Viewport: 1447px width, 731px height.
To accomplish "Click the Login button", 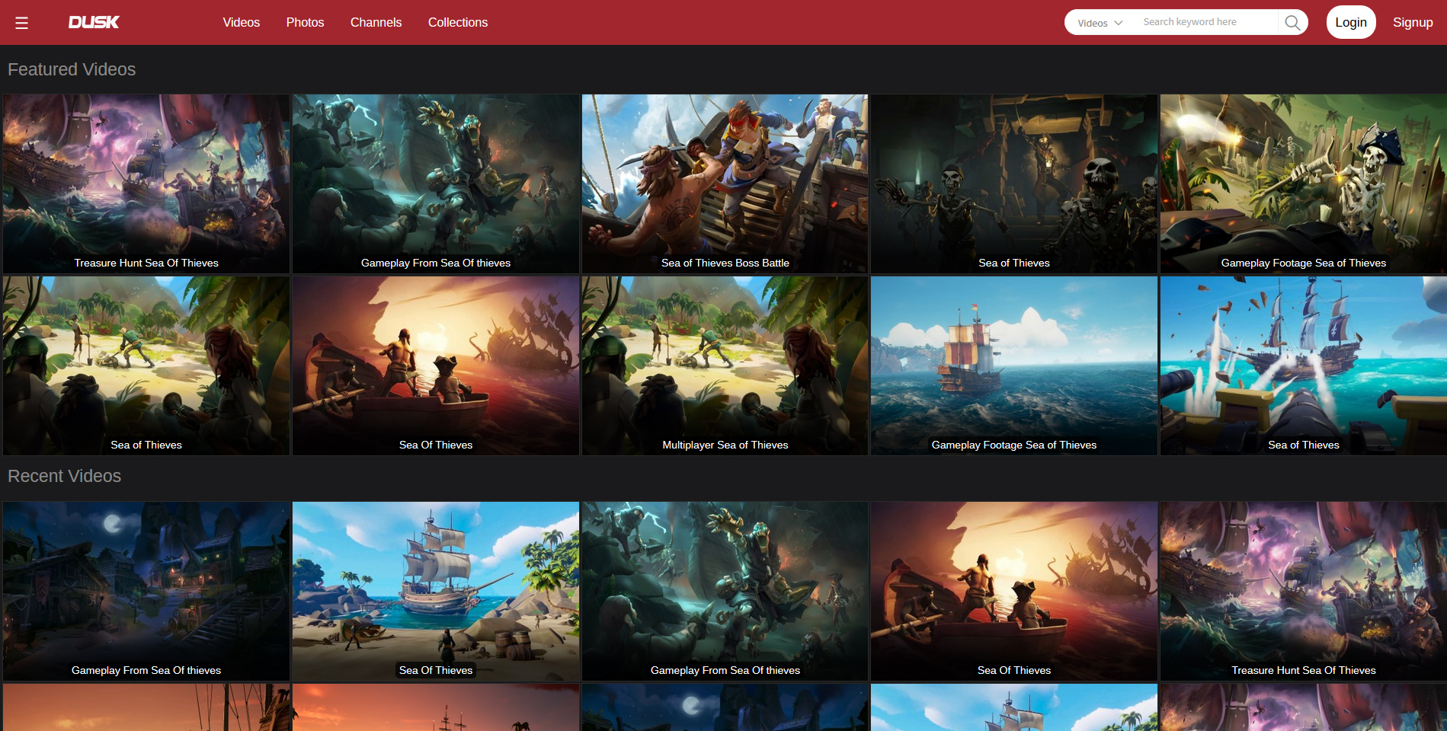I will 1351,22.
